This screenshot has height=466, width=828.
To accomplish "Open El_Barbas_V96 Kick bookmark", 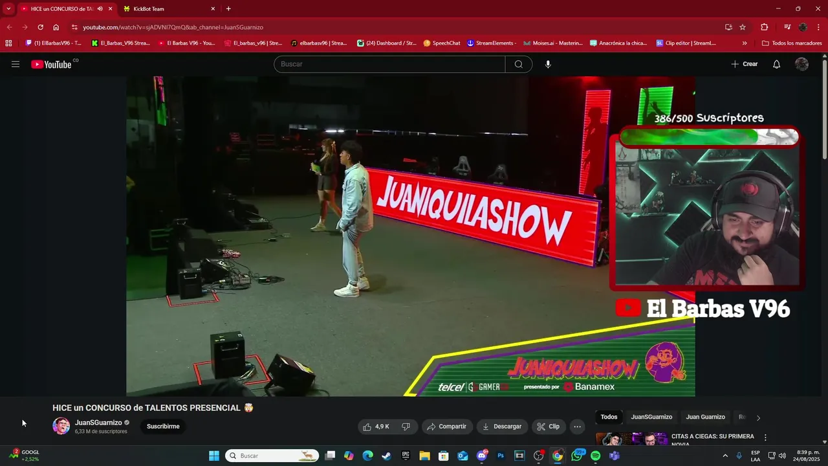I will [x=121, y=43].
